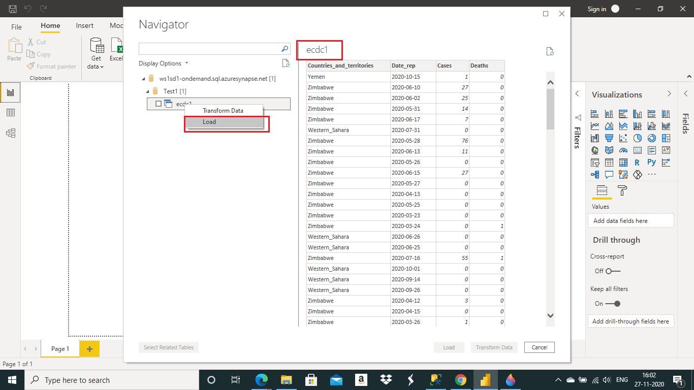Insert the globe map visual

pos(595,150)
